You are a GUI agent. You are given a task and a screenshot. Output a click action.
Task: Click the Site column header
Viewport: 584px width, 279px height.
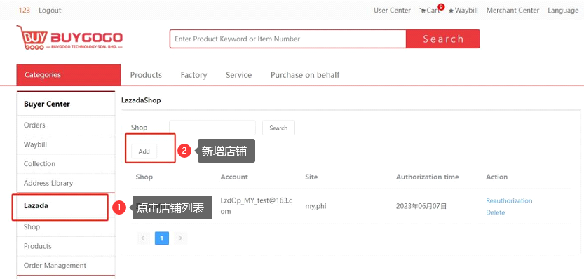(311, 177)
